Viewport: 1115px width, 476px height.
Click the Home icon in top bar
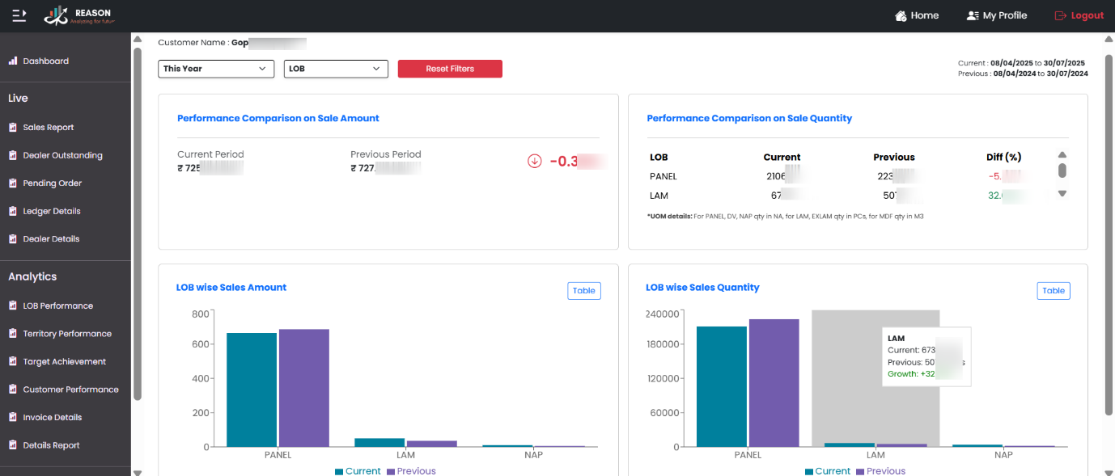[901, 15]
